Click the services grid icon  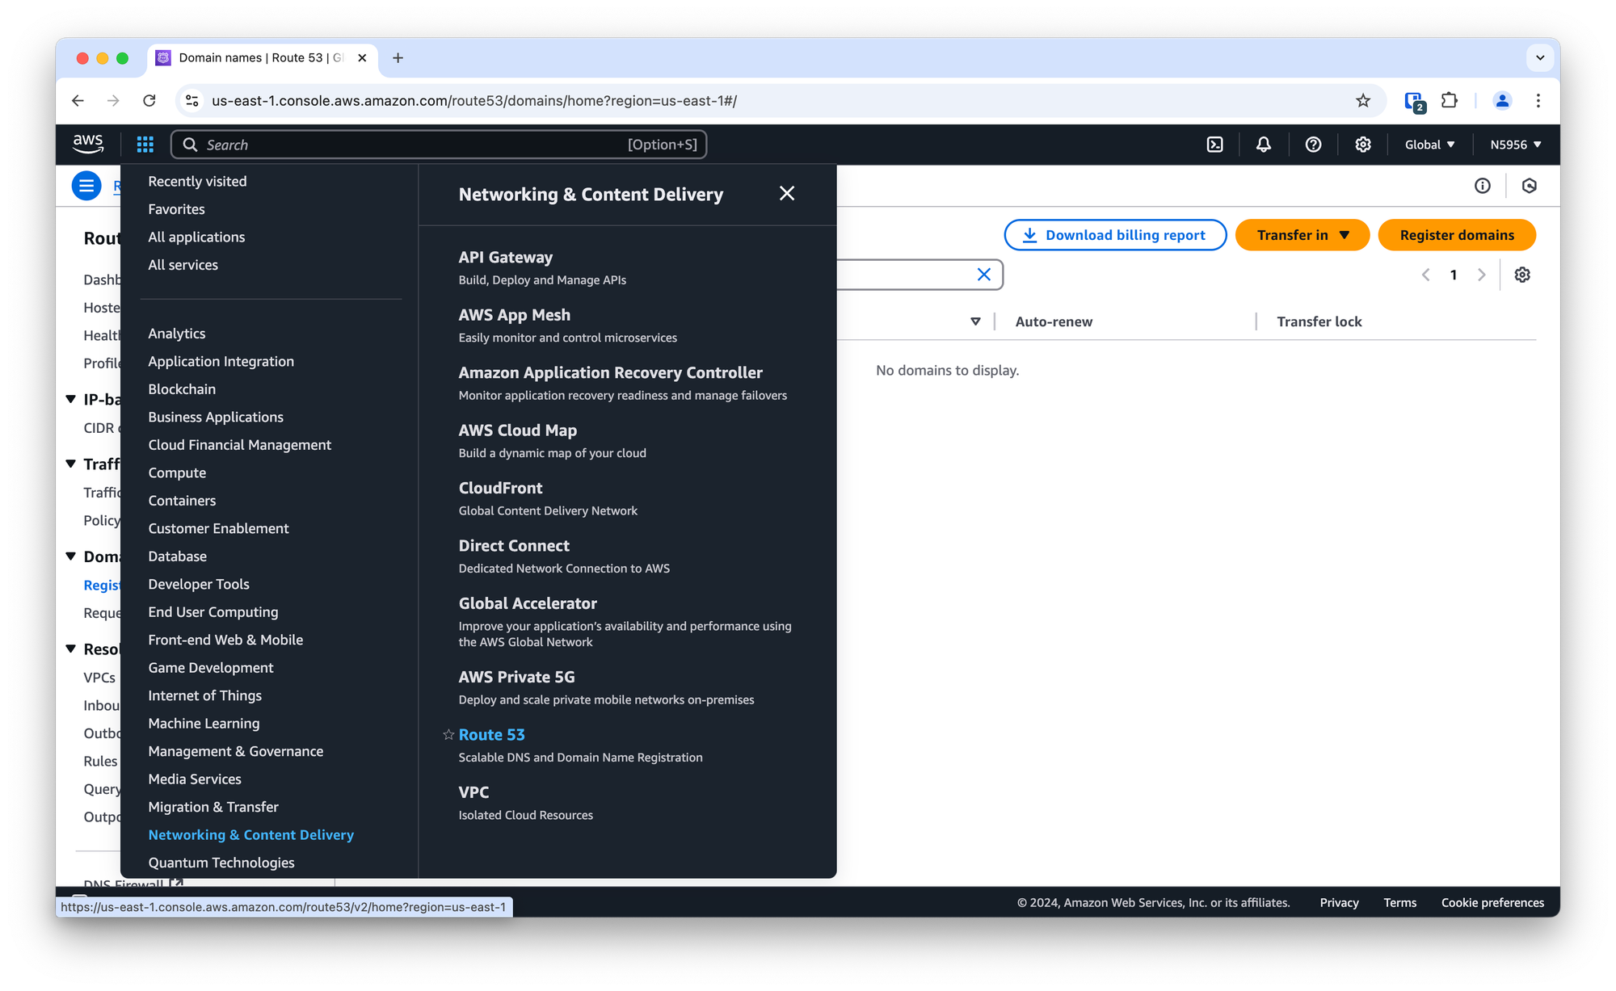pos(145,145)
